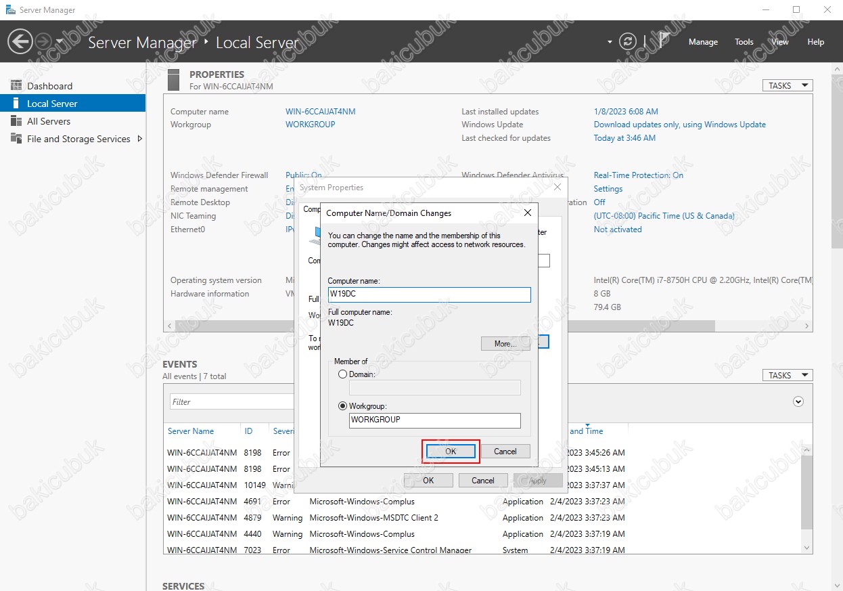Select the event row with ID 7023
Viewport: 843px width, 591px height.
(x=482, y=550)
